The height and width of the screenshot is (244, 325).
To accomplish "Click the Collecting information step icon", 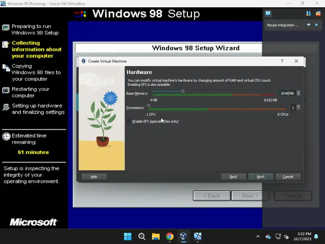I will coord(6,44).
